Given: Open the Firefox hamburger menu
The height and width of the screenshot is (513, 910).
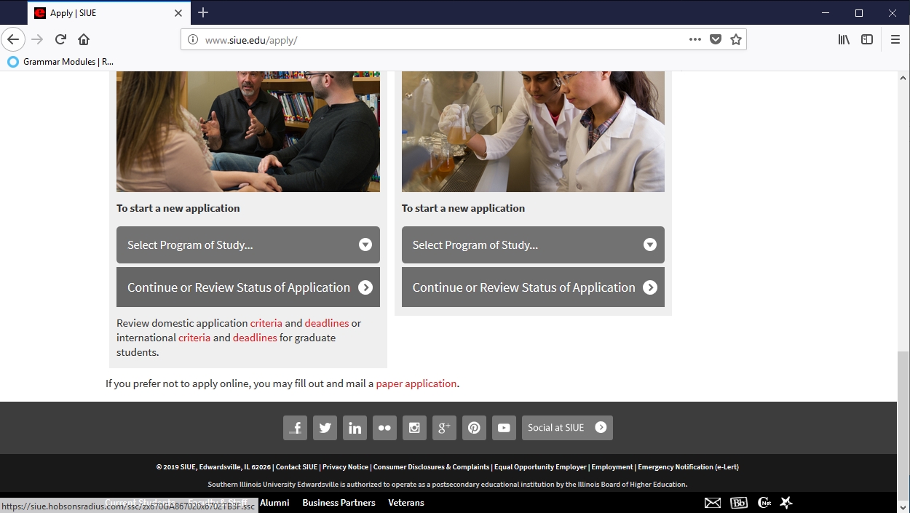Looking at the screenshot, I should tap(895, 40).
